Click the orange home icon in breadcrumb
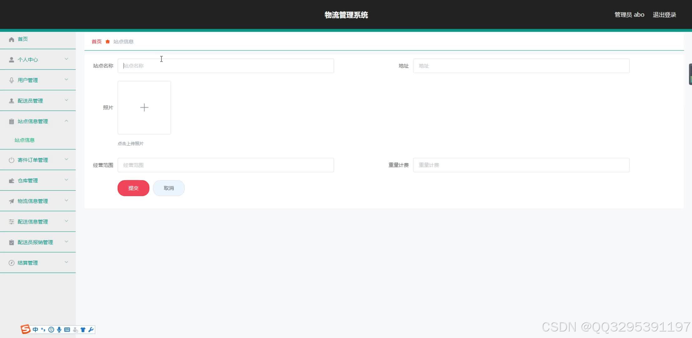Screen dimensions: 692x338 pos(108,42)
